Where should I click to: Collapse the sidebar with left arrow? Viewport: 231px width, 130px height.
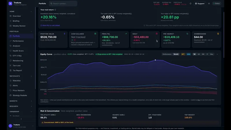click(21, 119)
